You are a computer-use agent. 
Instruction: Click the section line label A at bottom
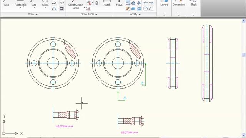125,97
